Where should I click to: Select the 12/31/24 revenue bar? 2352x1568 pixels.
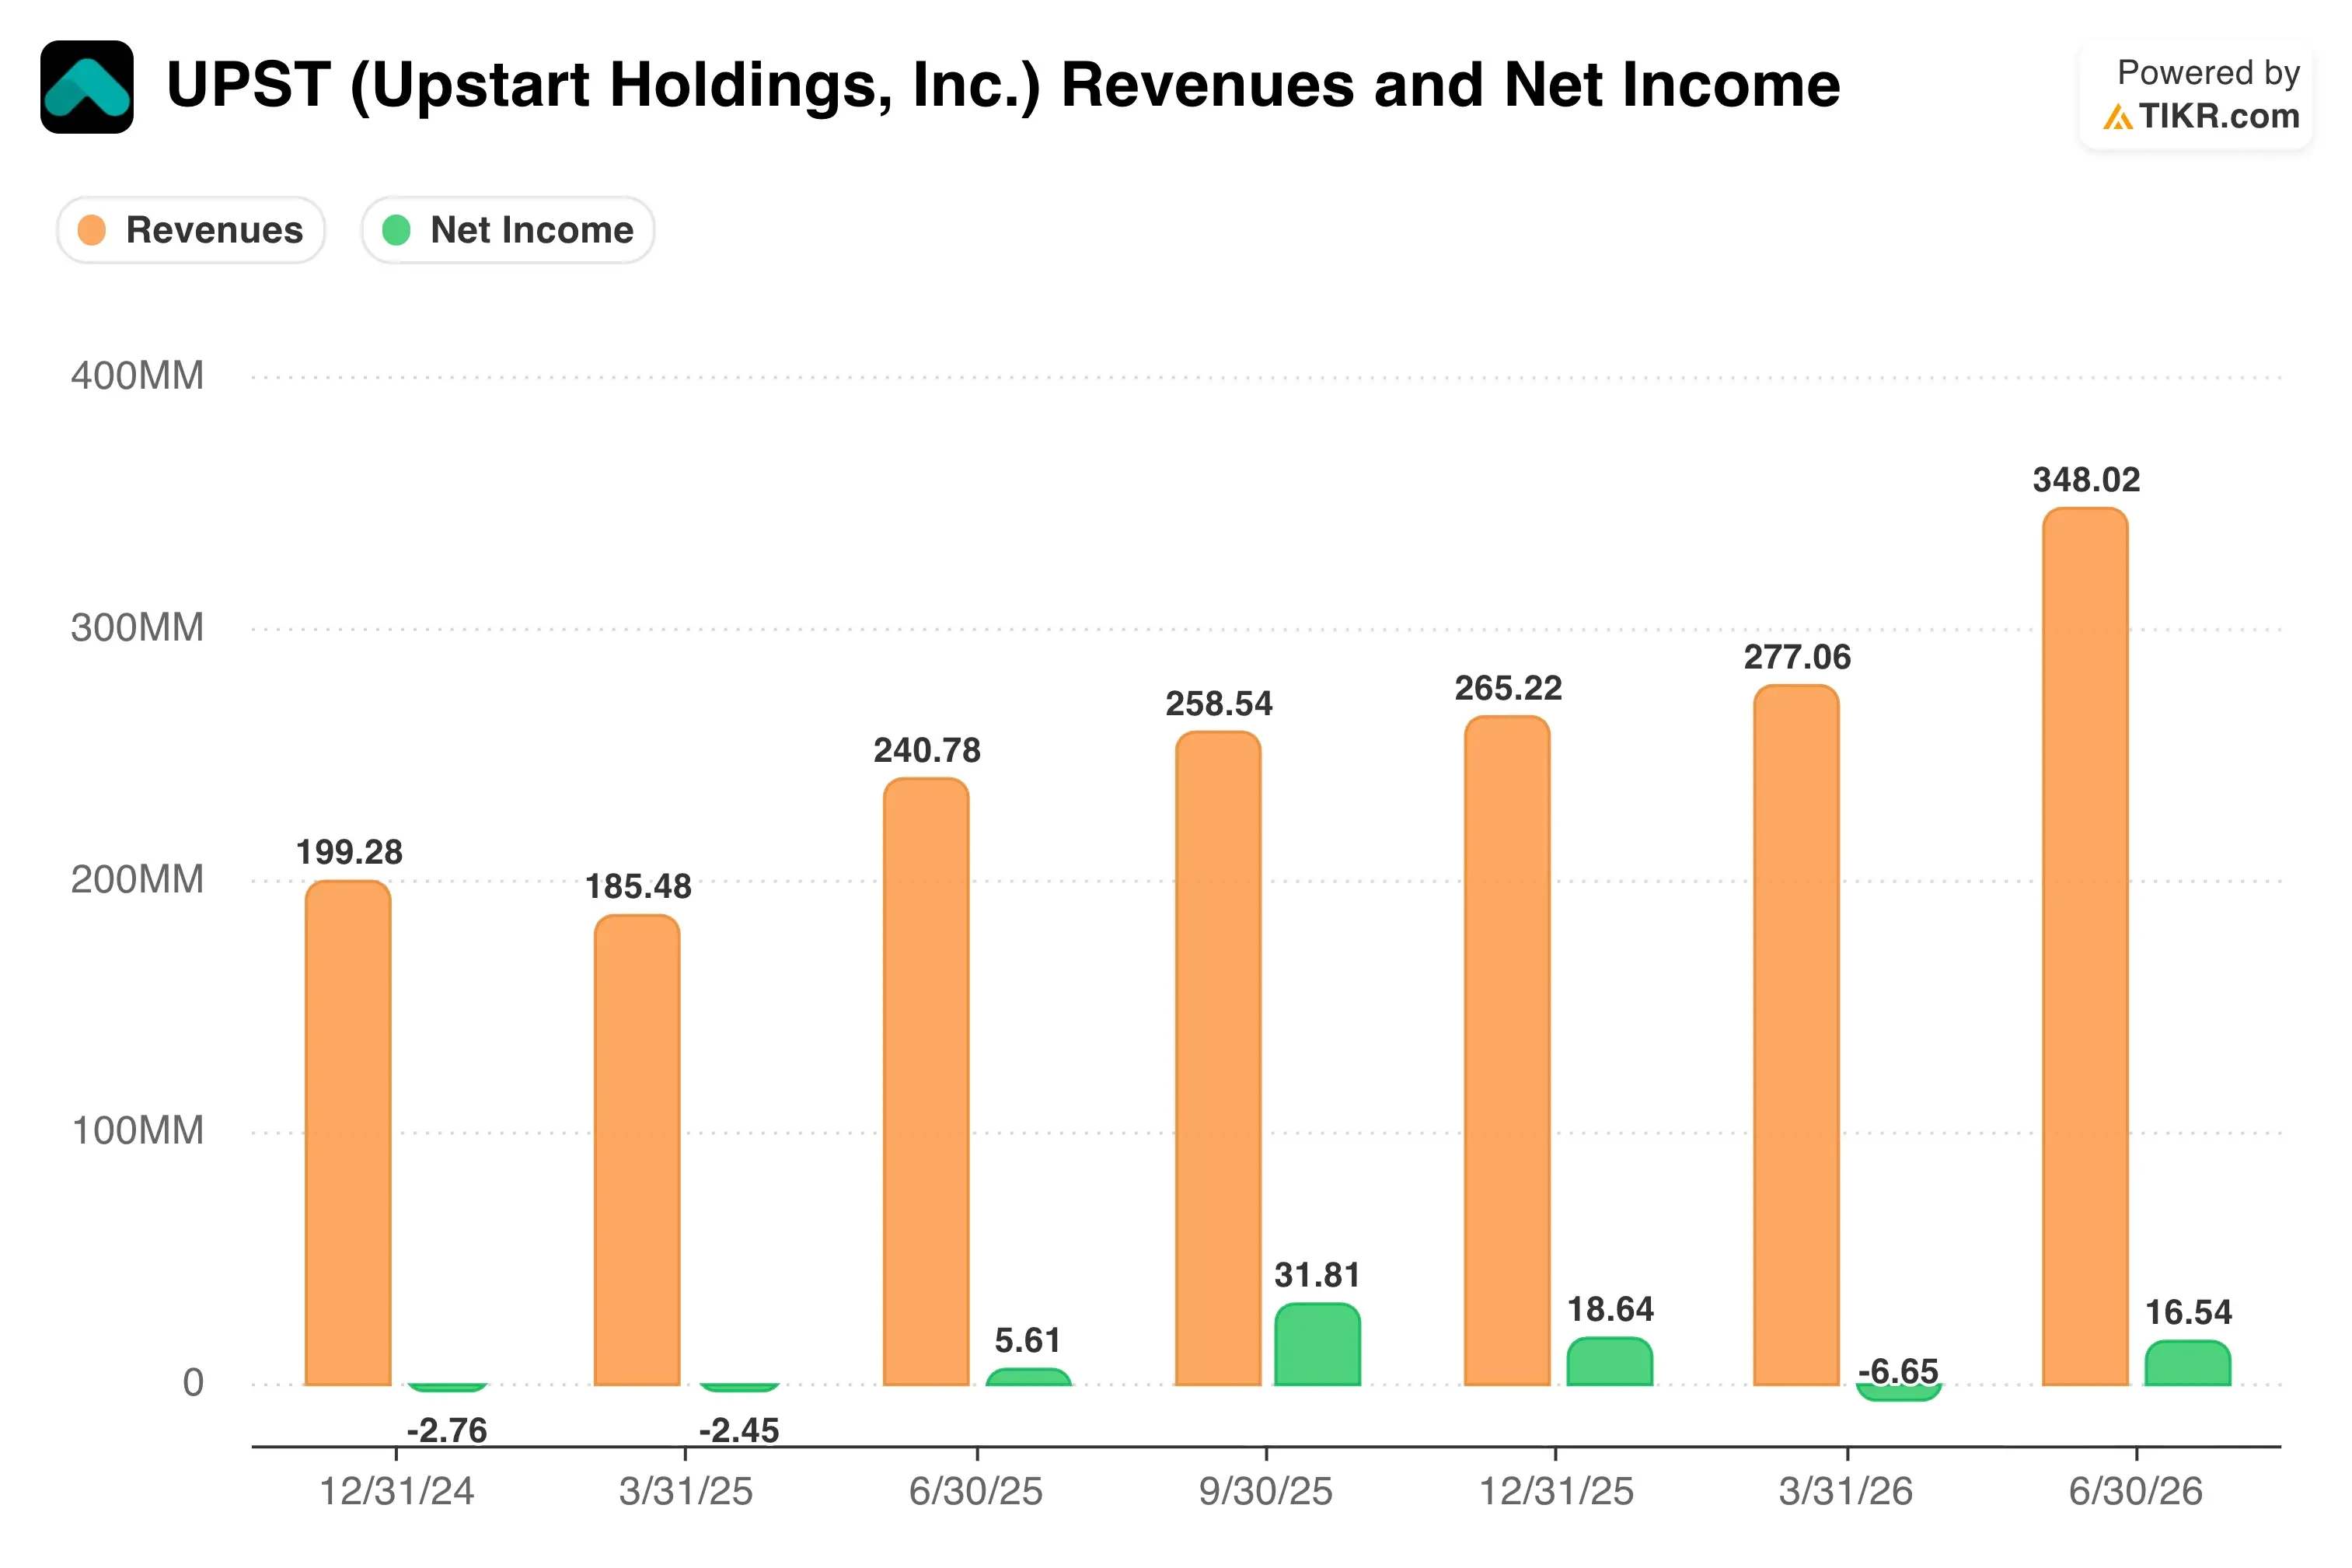click(x=348, y=1133)
